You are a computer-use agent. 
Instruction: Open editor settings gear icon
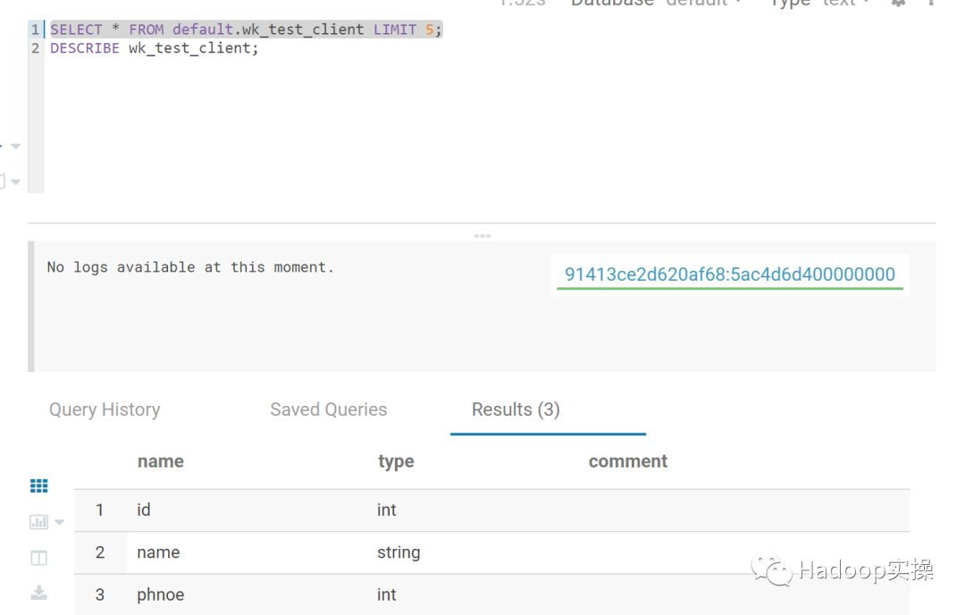[899, 3]
